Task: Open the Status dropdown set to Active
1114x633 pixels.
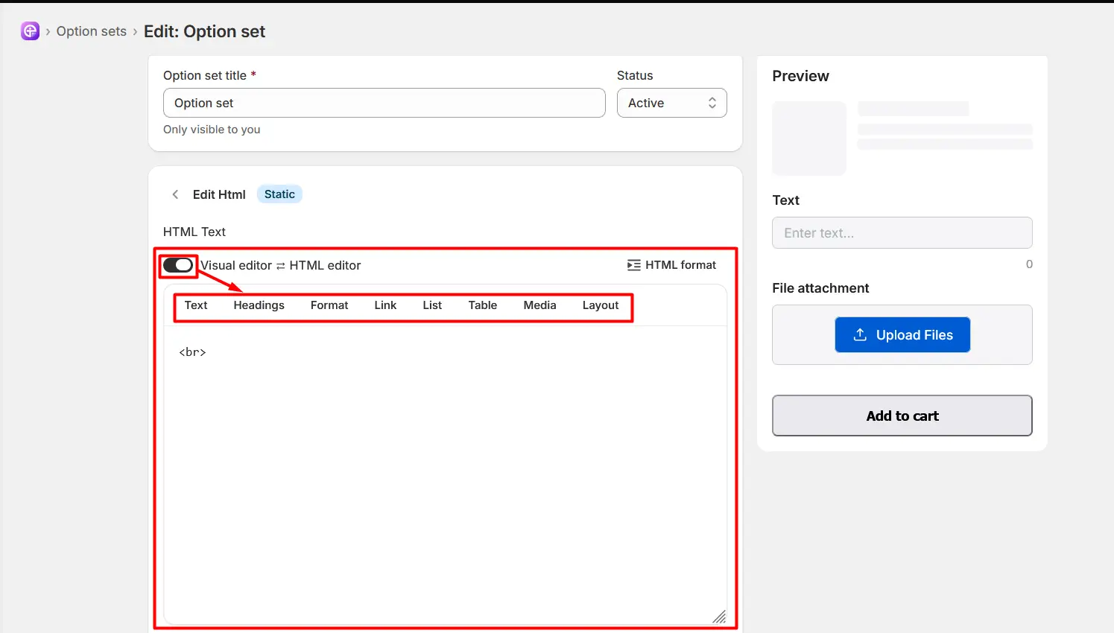Action: tap(671, 103)
